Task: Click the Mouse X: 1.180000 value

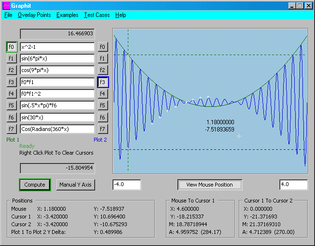Action: (x=52, y=209)
